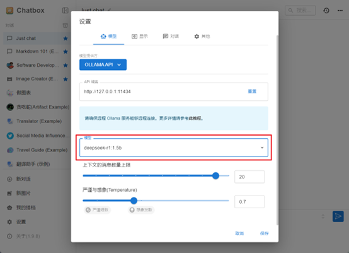The height and width of the screenshot is (253, 349).
Task: Click the 我的搭档 partner icon
Action: pos(9,208)
